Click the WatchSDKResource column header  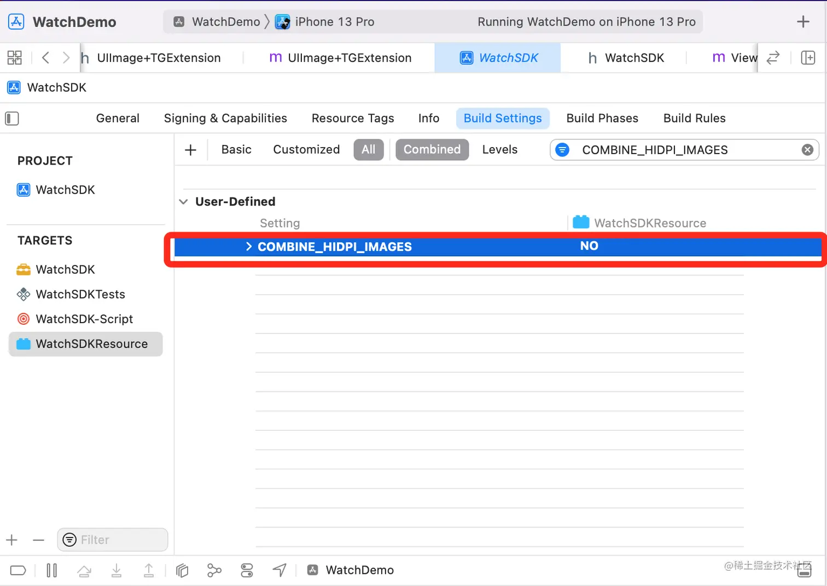click(640, 223)
